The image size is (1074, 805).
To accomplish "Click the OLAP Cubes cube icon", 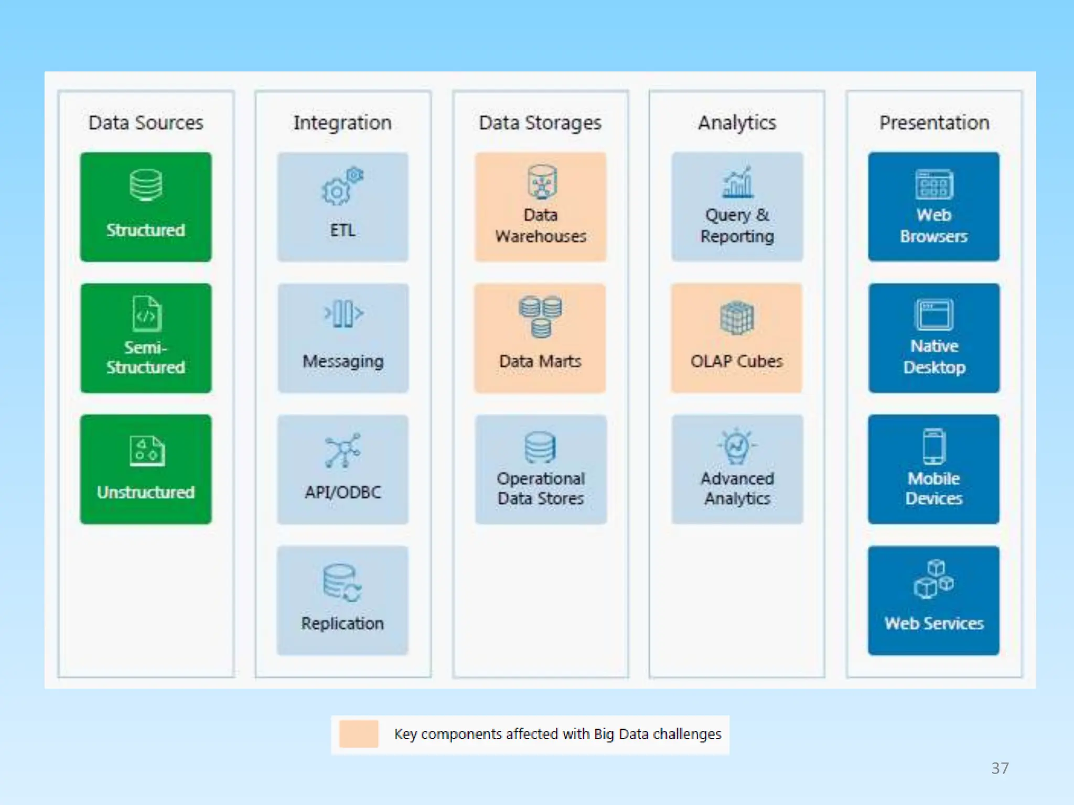I will [737, 318].
